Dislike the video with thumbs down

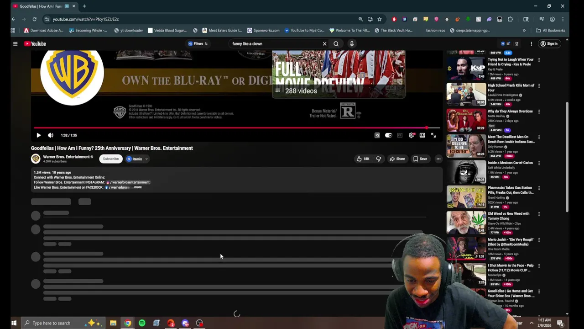378,159
